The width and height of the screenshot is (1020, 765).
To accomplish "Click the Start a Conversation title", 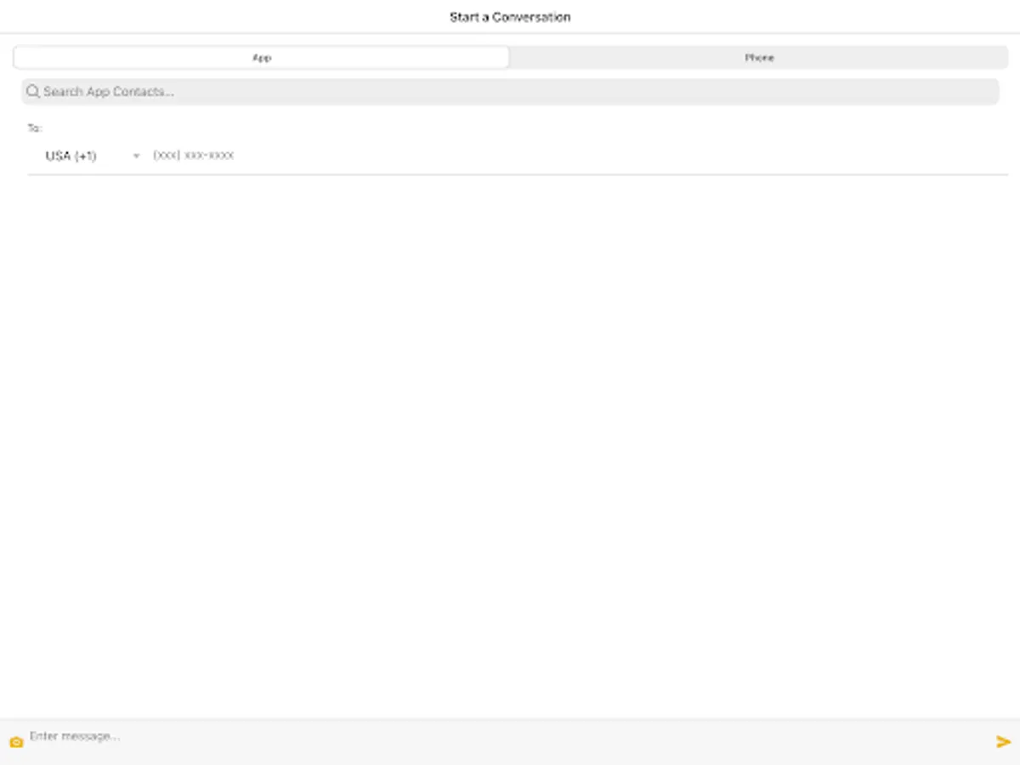I will pyautogui.click(x=510, y=17).
